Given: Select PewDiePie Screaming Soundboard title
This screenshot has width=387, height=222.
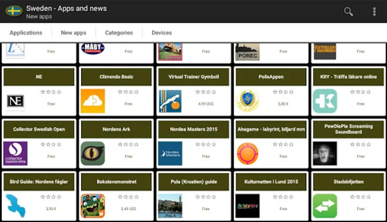Looking at the screenshot, I should 348,129.
